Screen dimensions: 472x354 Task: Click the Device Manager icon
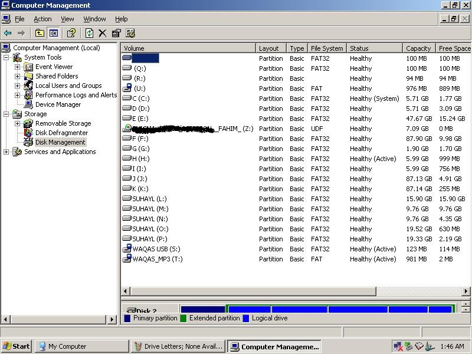point(28,104)
